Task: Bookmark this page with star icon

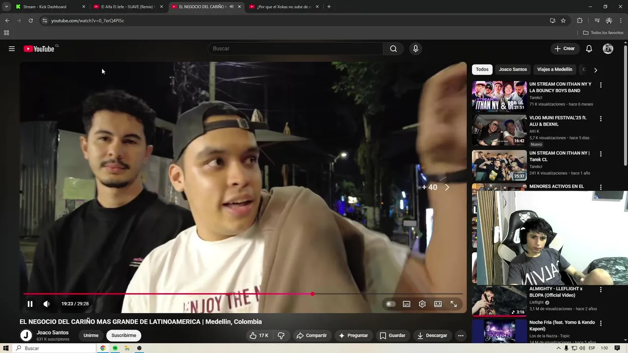Action: pos(563,21)
